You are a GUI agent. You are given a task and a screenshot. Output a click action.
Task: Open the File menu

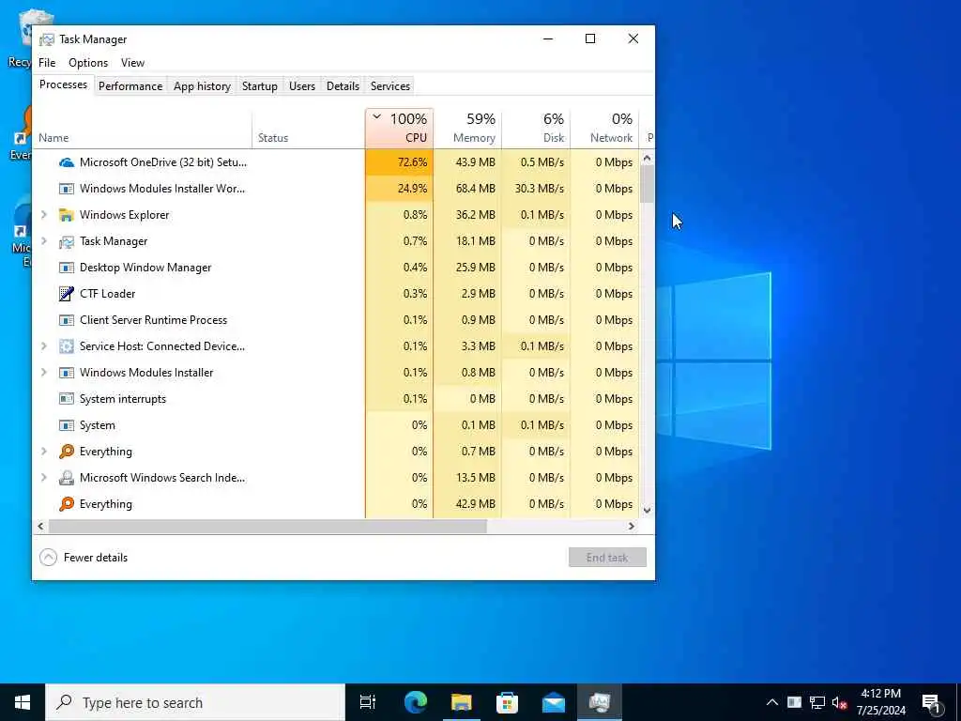pos(47,63)
